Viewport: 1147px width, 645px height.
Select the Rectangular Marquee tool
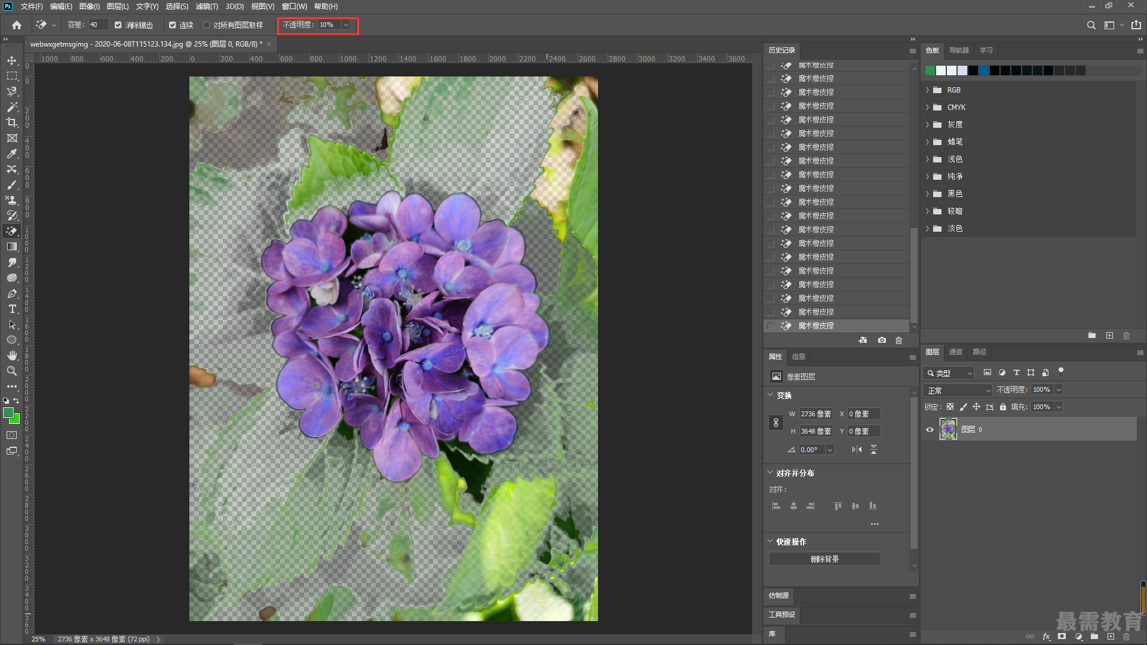coord(12,76)
